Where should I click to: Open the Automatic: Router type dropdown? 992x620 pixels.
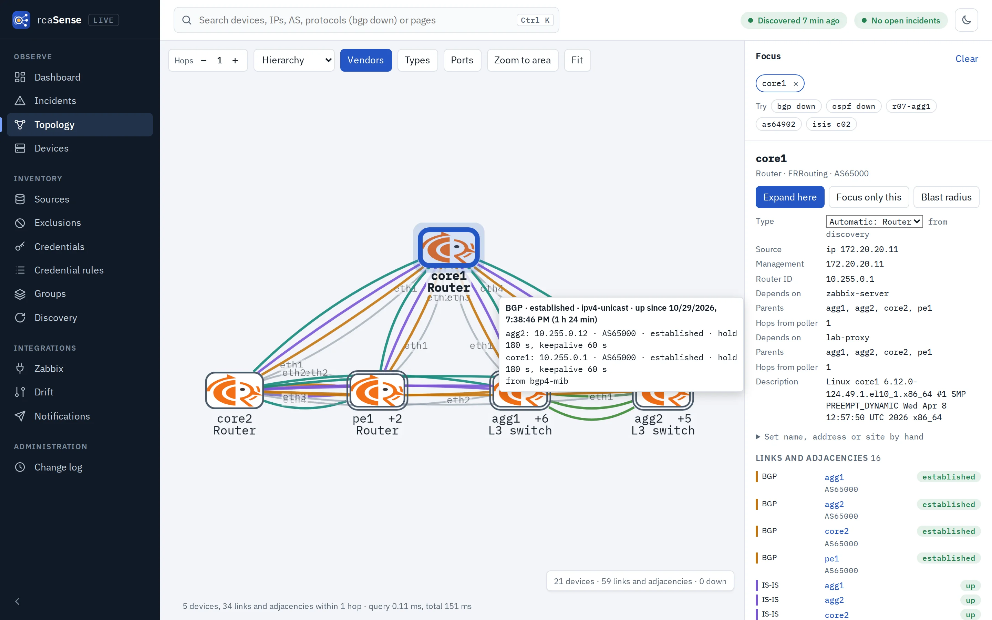tap(874, 221)
